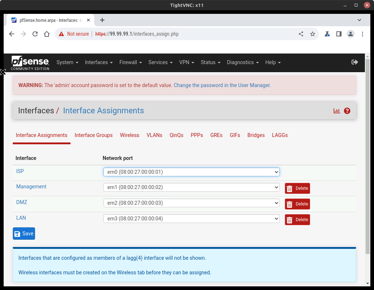
Task: Switch to the PPPs tab
Action: 197,135
